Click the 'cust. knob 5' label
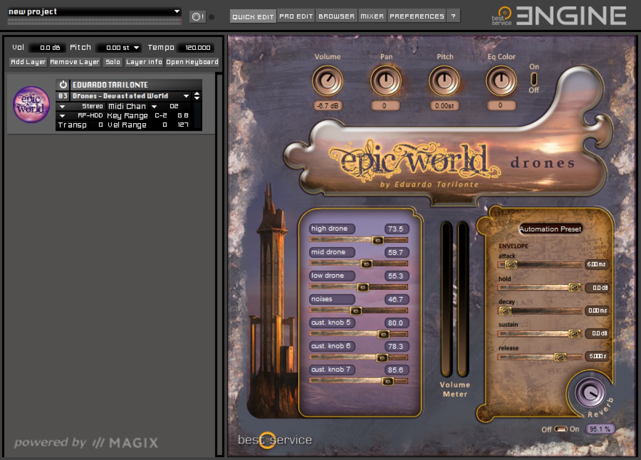 [x=331, y=322]
